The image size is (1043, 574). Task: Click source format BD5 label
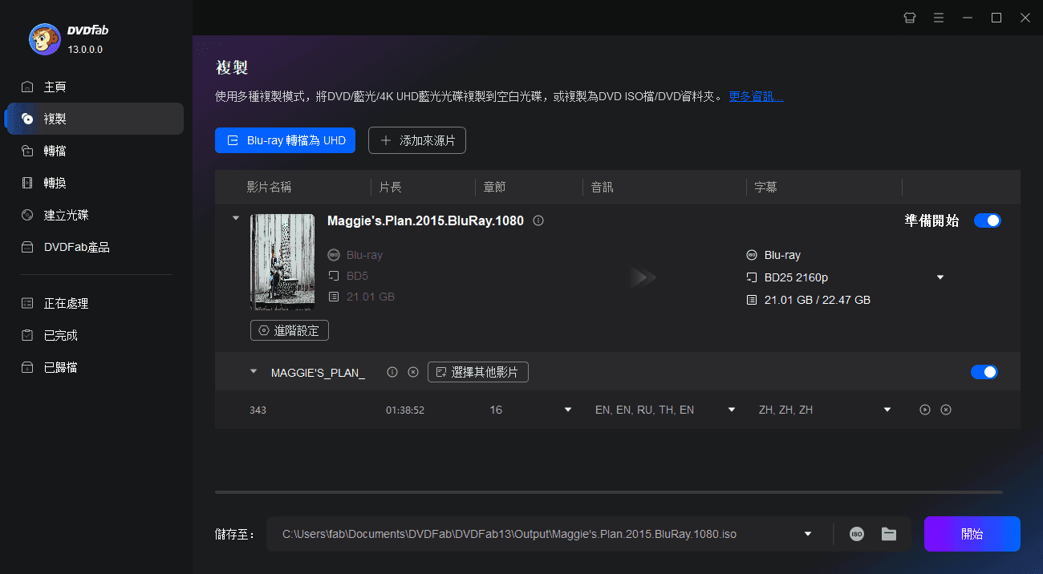click(357, 276)
